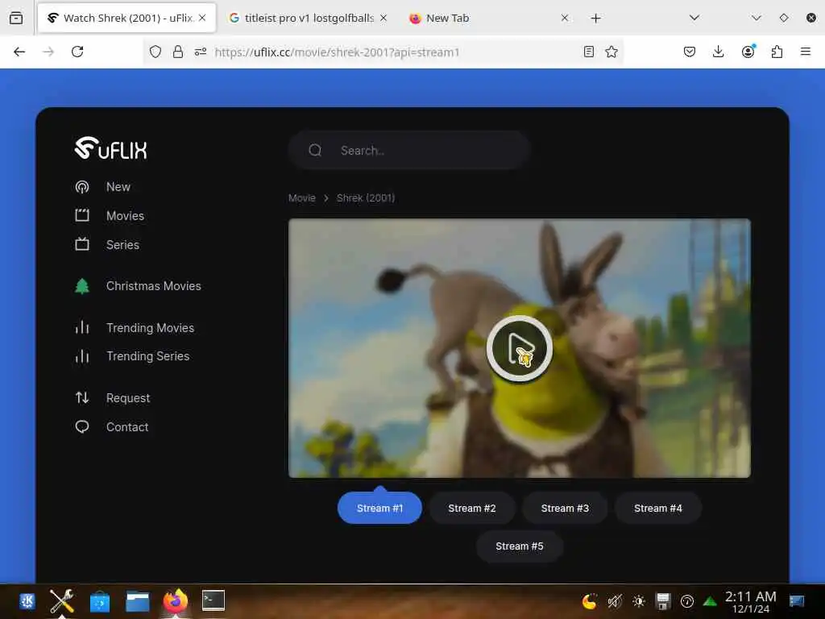
Task: Select Stream #1
Action: [x=379, y=508]
